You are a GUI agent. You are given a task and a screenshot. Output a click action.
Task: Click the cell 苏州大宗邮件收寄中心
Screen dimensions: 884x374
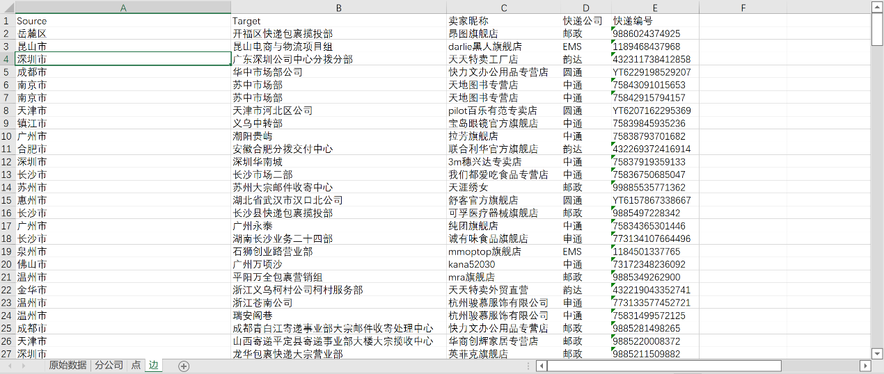tap(339, 187)
